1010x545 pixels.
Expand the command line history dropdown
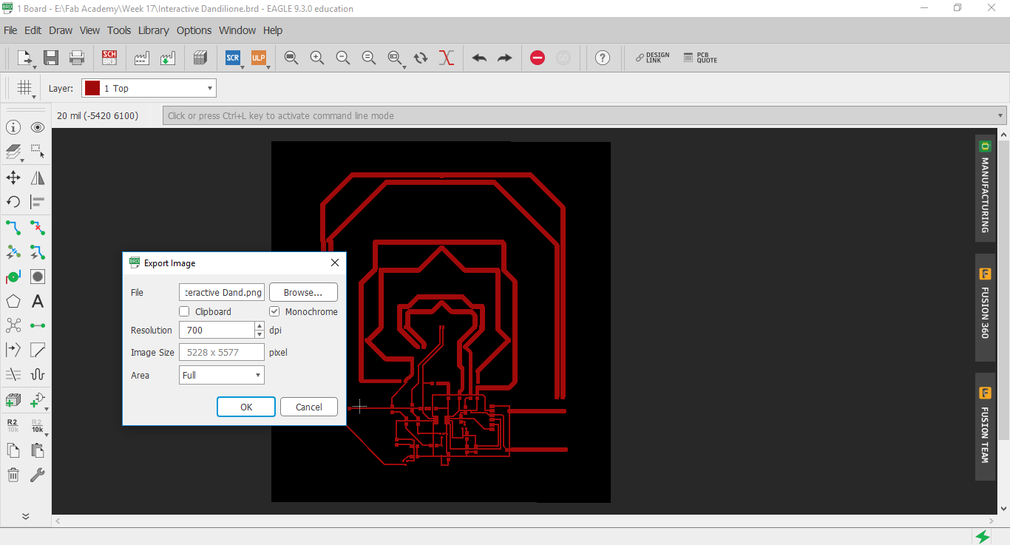click(1001, 116)
